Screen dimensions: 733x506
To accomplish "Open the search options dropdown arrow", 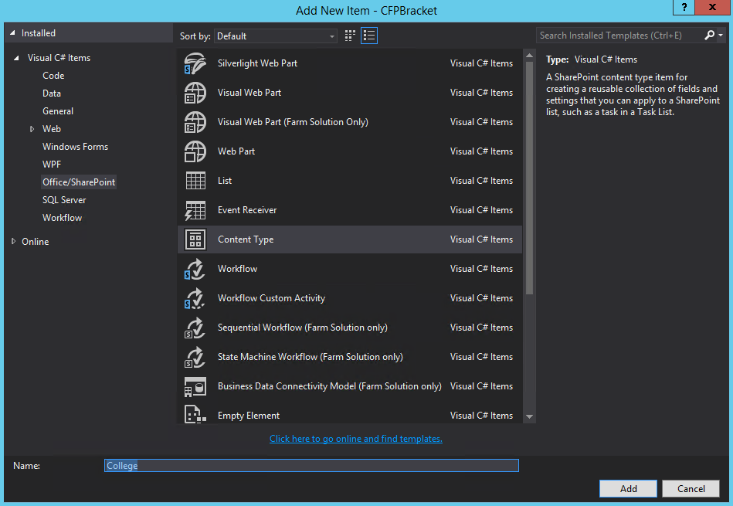I will tap(721, 35).
